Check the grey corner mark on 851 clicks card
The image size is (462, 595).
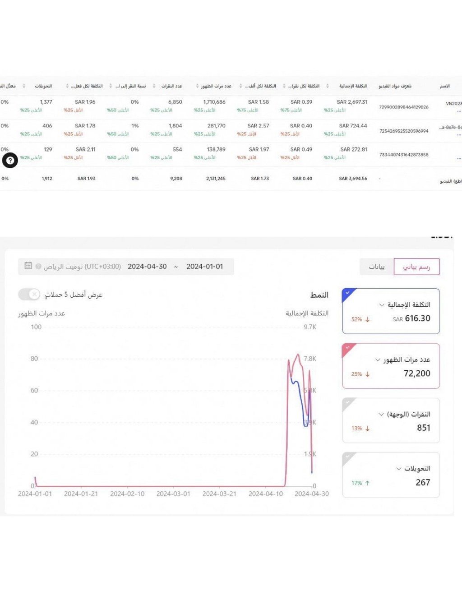[348, 402]
